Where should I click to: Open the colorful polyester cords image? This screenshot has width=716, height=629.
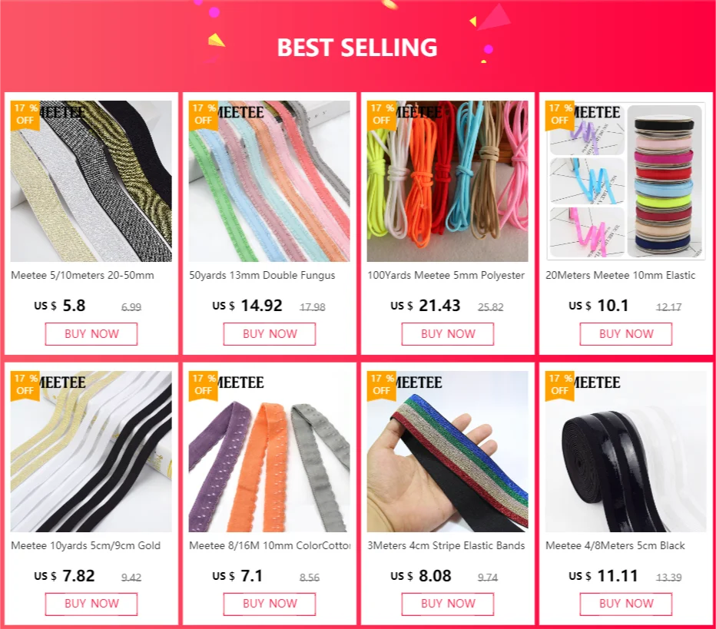[x=447, y=181]
